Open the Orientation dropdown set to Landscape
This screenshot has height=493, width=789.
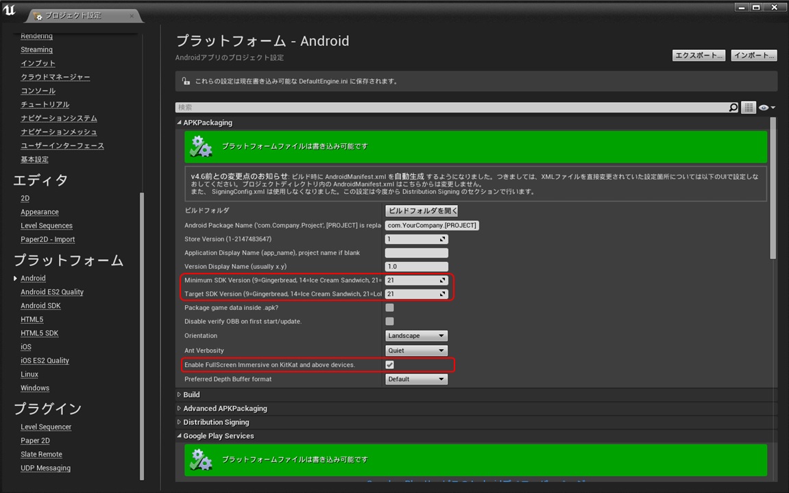coord(416,336)
